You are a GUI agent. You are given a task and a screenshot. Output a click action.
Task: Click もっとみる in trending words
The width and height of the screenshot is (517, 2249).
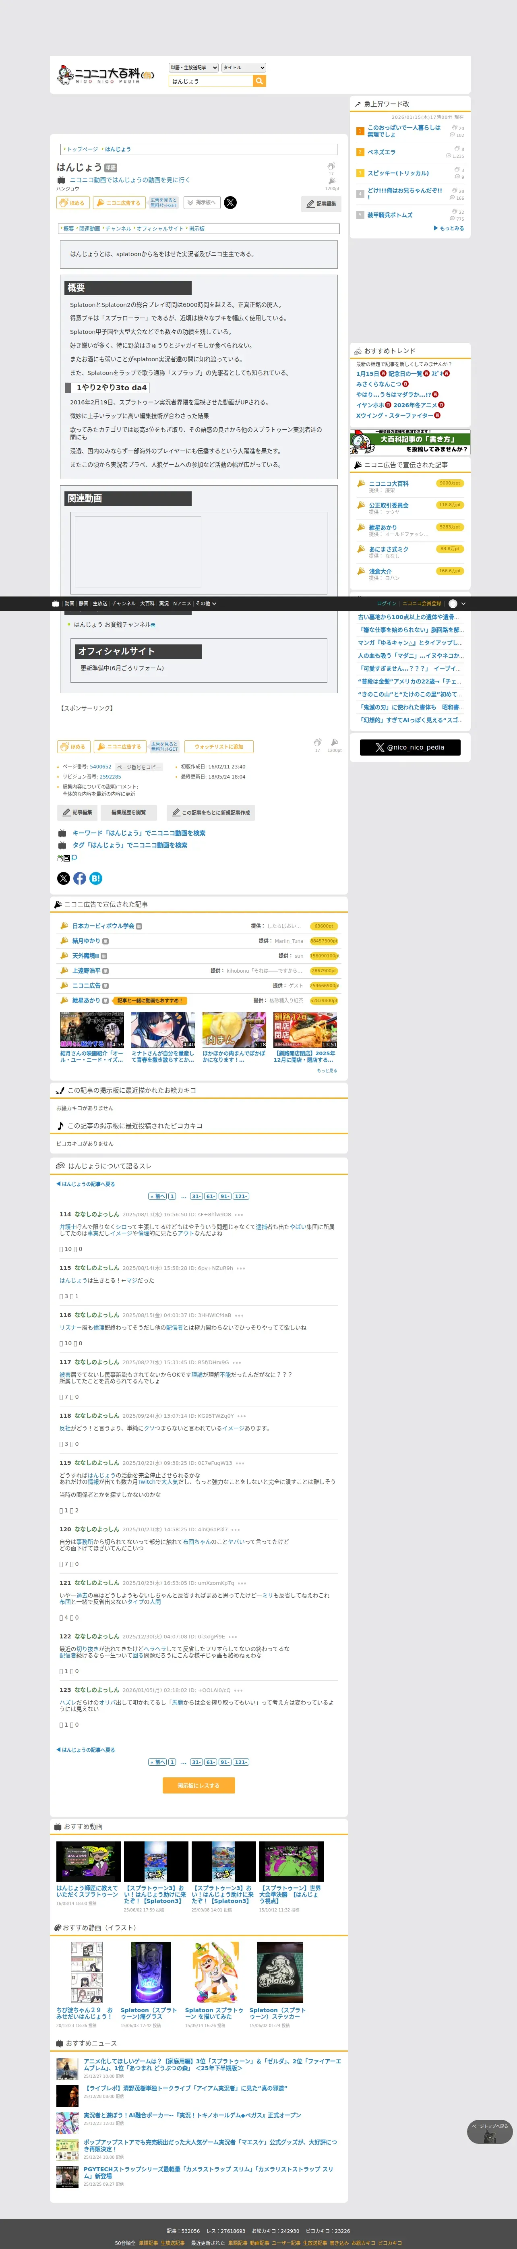pos(450,229)
